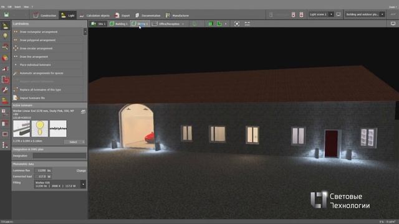The image size is (399, 224).
Task: Choose Import luminaire file
Action: [x=48, y=98]
